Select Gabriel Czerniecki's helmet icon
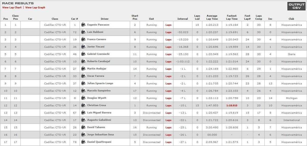Screen dimensions: 307x146 (83, 54)
